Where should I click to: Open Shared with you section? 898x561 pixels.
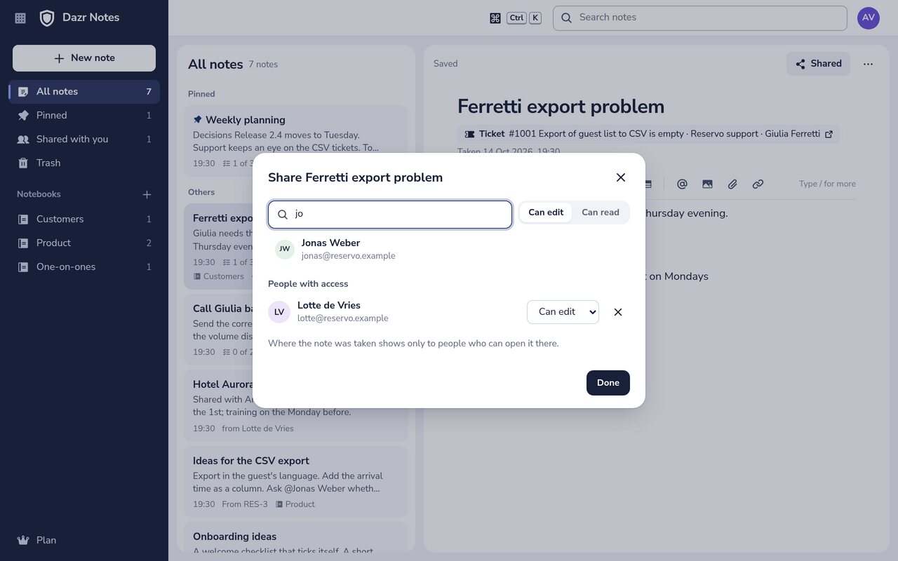(84, 140)
